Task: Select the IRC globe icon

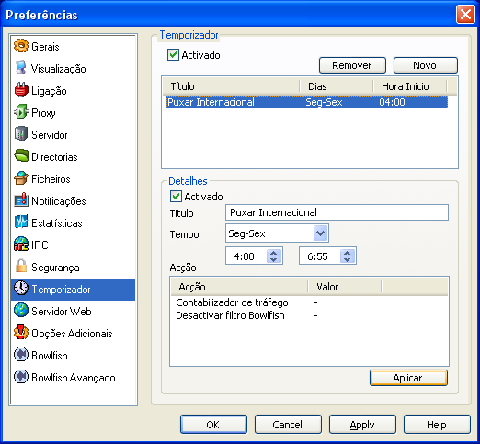Action: click(x=21, y=245)
